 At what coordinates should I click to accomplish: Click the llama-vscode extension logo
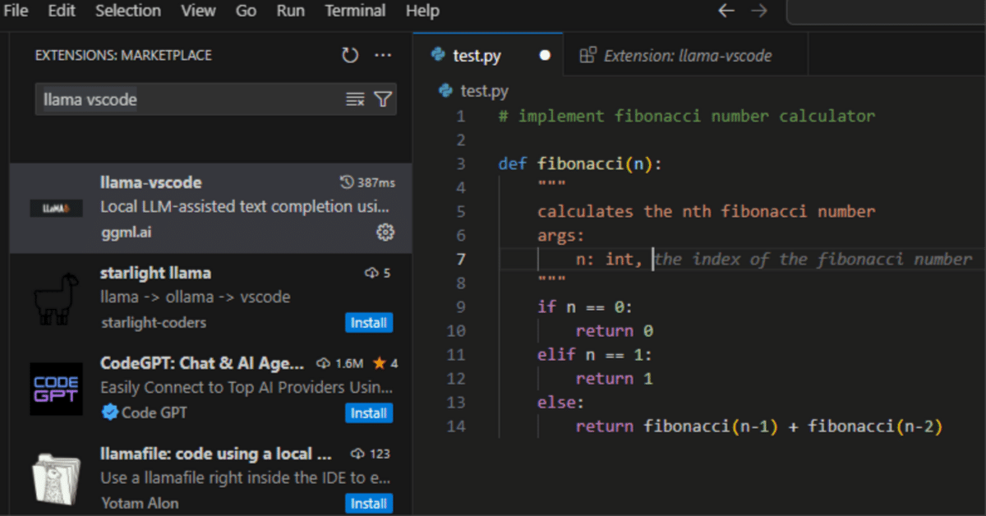click(56, 206)
